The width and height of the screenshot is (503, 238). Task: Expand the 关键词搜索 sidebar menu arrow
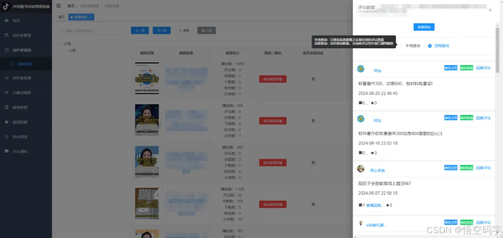click(x=45, y=92)
